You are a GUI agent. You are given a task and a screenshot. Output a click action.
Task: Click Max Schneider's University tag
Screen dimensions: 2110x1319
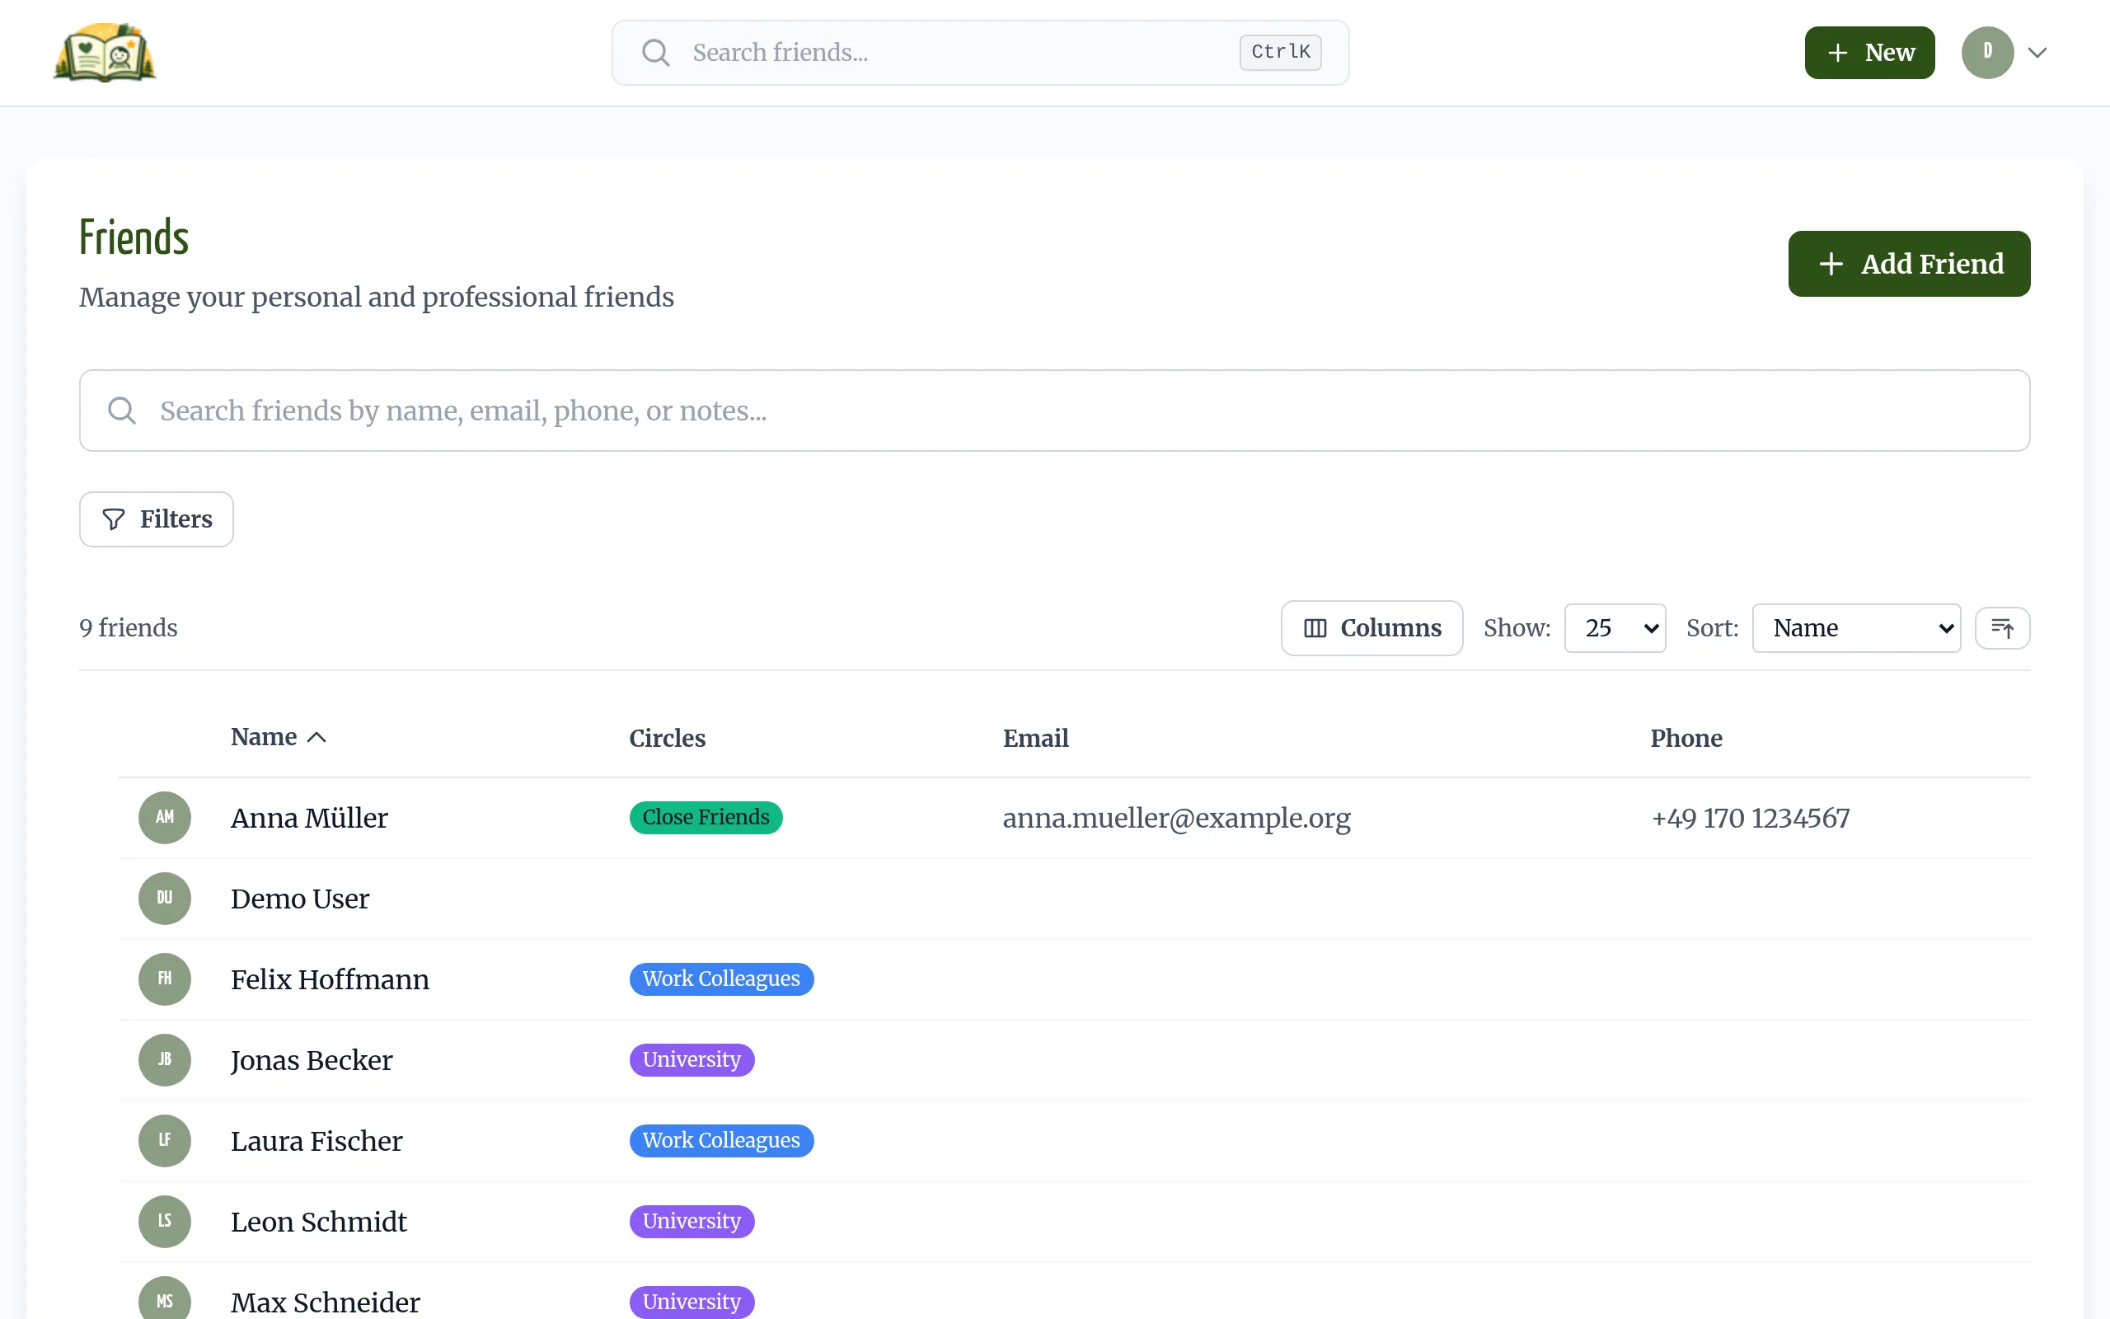tap(692, 1302)
